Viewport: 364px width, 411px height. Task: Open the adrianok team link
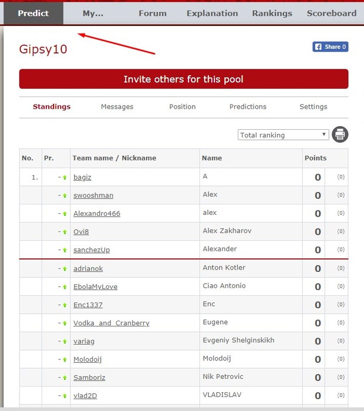(x=88, y=269)
